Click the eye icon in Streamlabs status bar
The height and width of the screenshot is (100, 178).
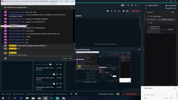tap(76, 94)
